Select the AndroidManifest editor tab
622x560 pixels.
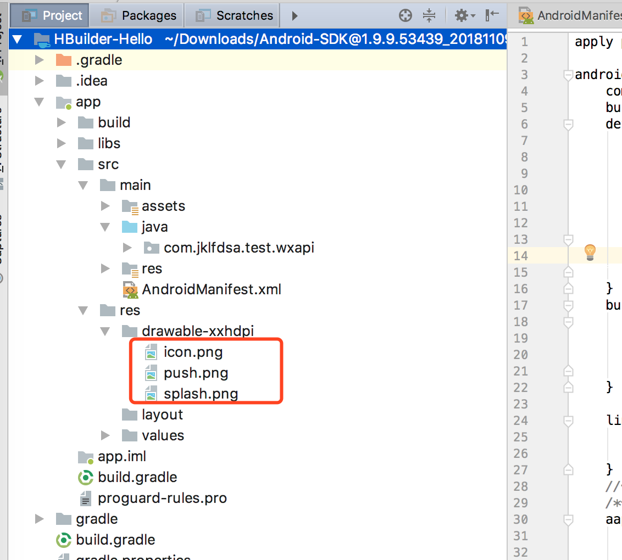pos(570,15)
